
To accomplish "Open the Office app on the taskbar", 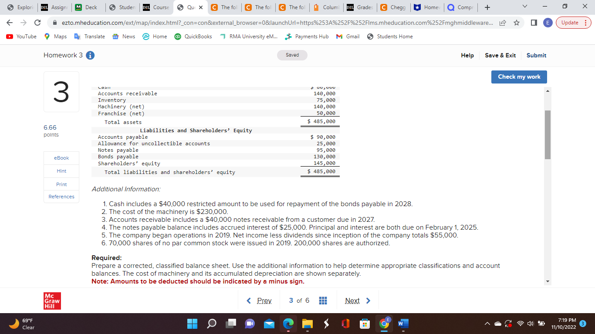I will click(346, 324).
